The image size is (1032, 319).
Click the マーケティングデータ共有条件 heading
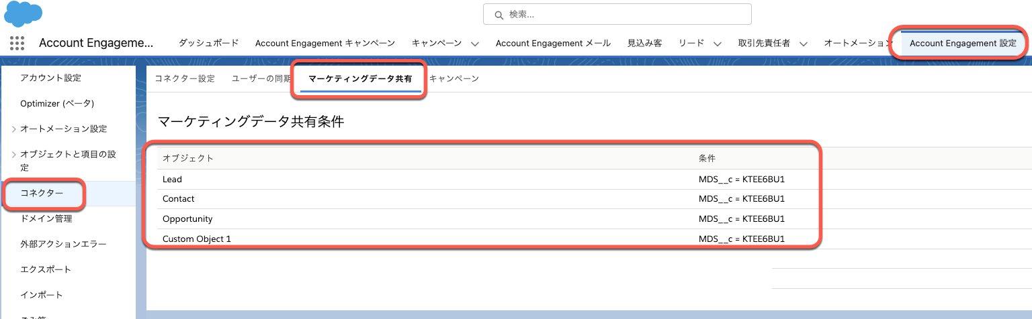[251, 122]
